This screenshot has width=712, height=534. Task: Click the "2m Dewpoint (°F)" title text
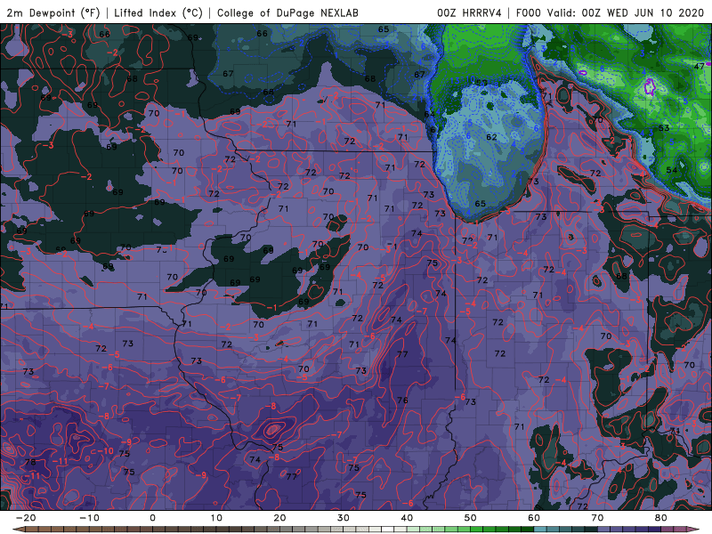point(53,12)
